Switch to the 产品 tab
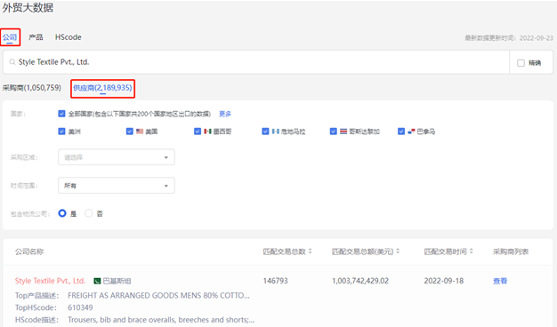This screenshot has height=327, width=557. point(36,37)
